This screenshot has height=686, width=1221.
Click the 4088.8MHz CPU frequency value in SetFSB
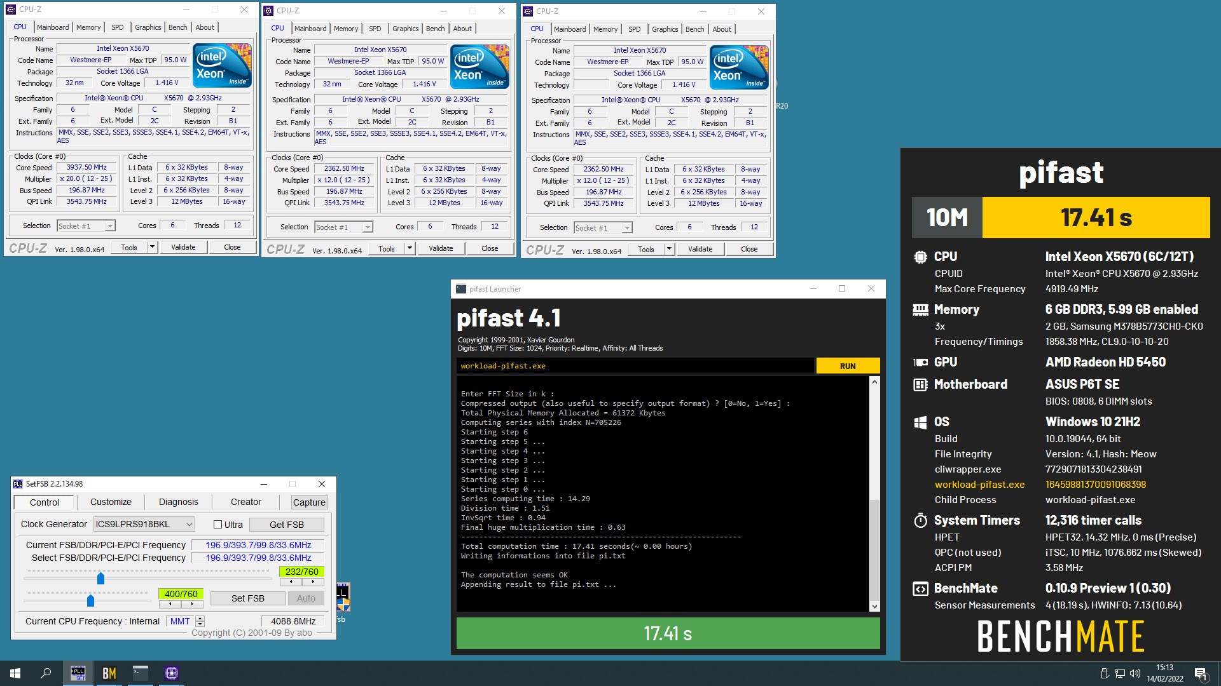[293, 621]
